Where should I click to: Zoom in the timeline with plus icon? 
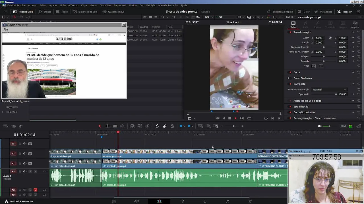[x=242, y=126]
